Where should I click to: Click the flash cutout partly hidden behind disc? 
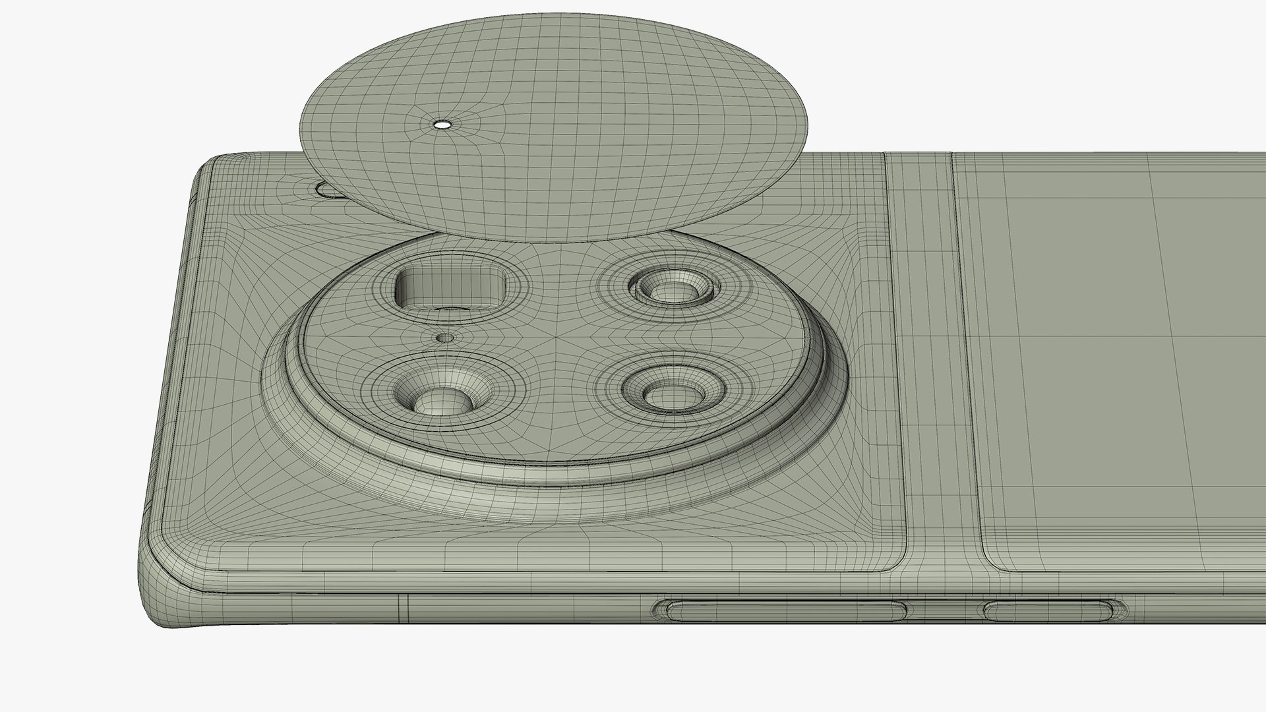325,191
